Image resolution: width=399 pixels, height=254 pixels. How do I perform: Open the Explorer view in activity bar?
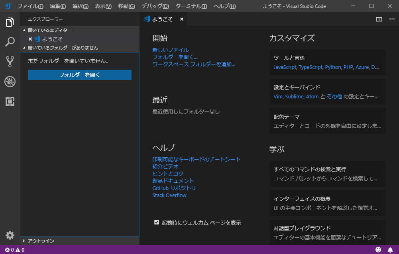tap(10, 22)
